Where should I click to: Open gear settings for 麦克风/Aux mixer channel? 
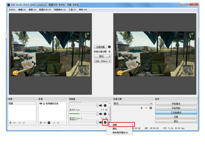105,114
